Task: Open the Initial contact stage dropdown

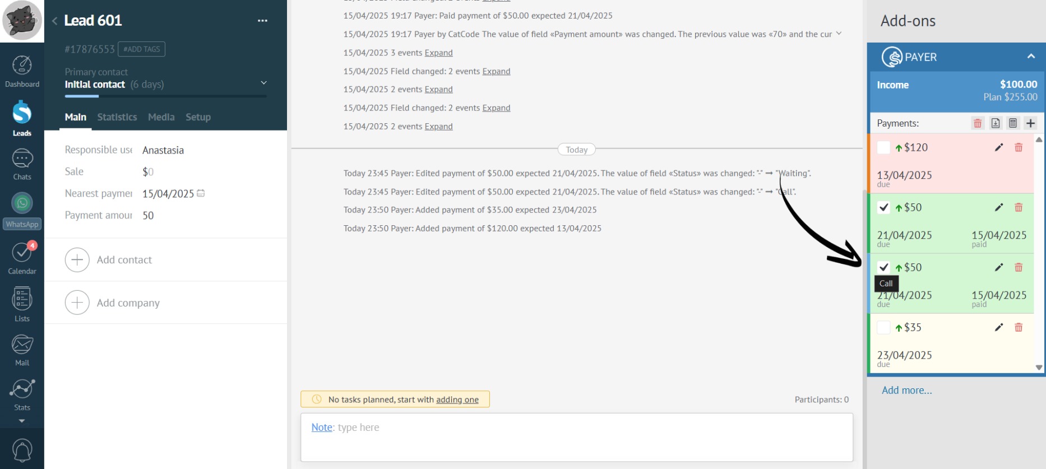Action: tap(263, 83)
